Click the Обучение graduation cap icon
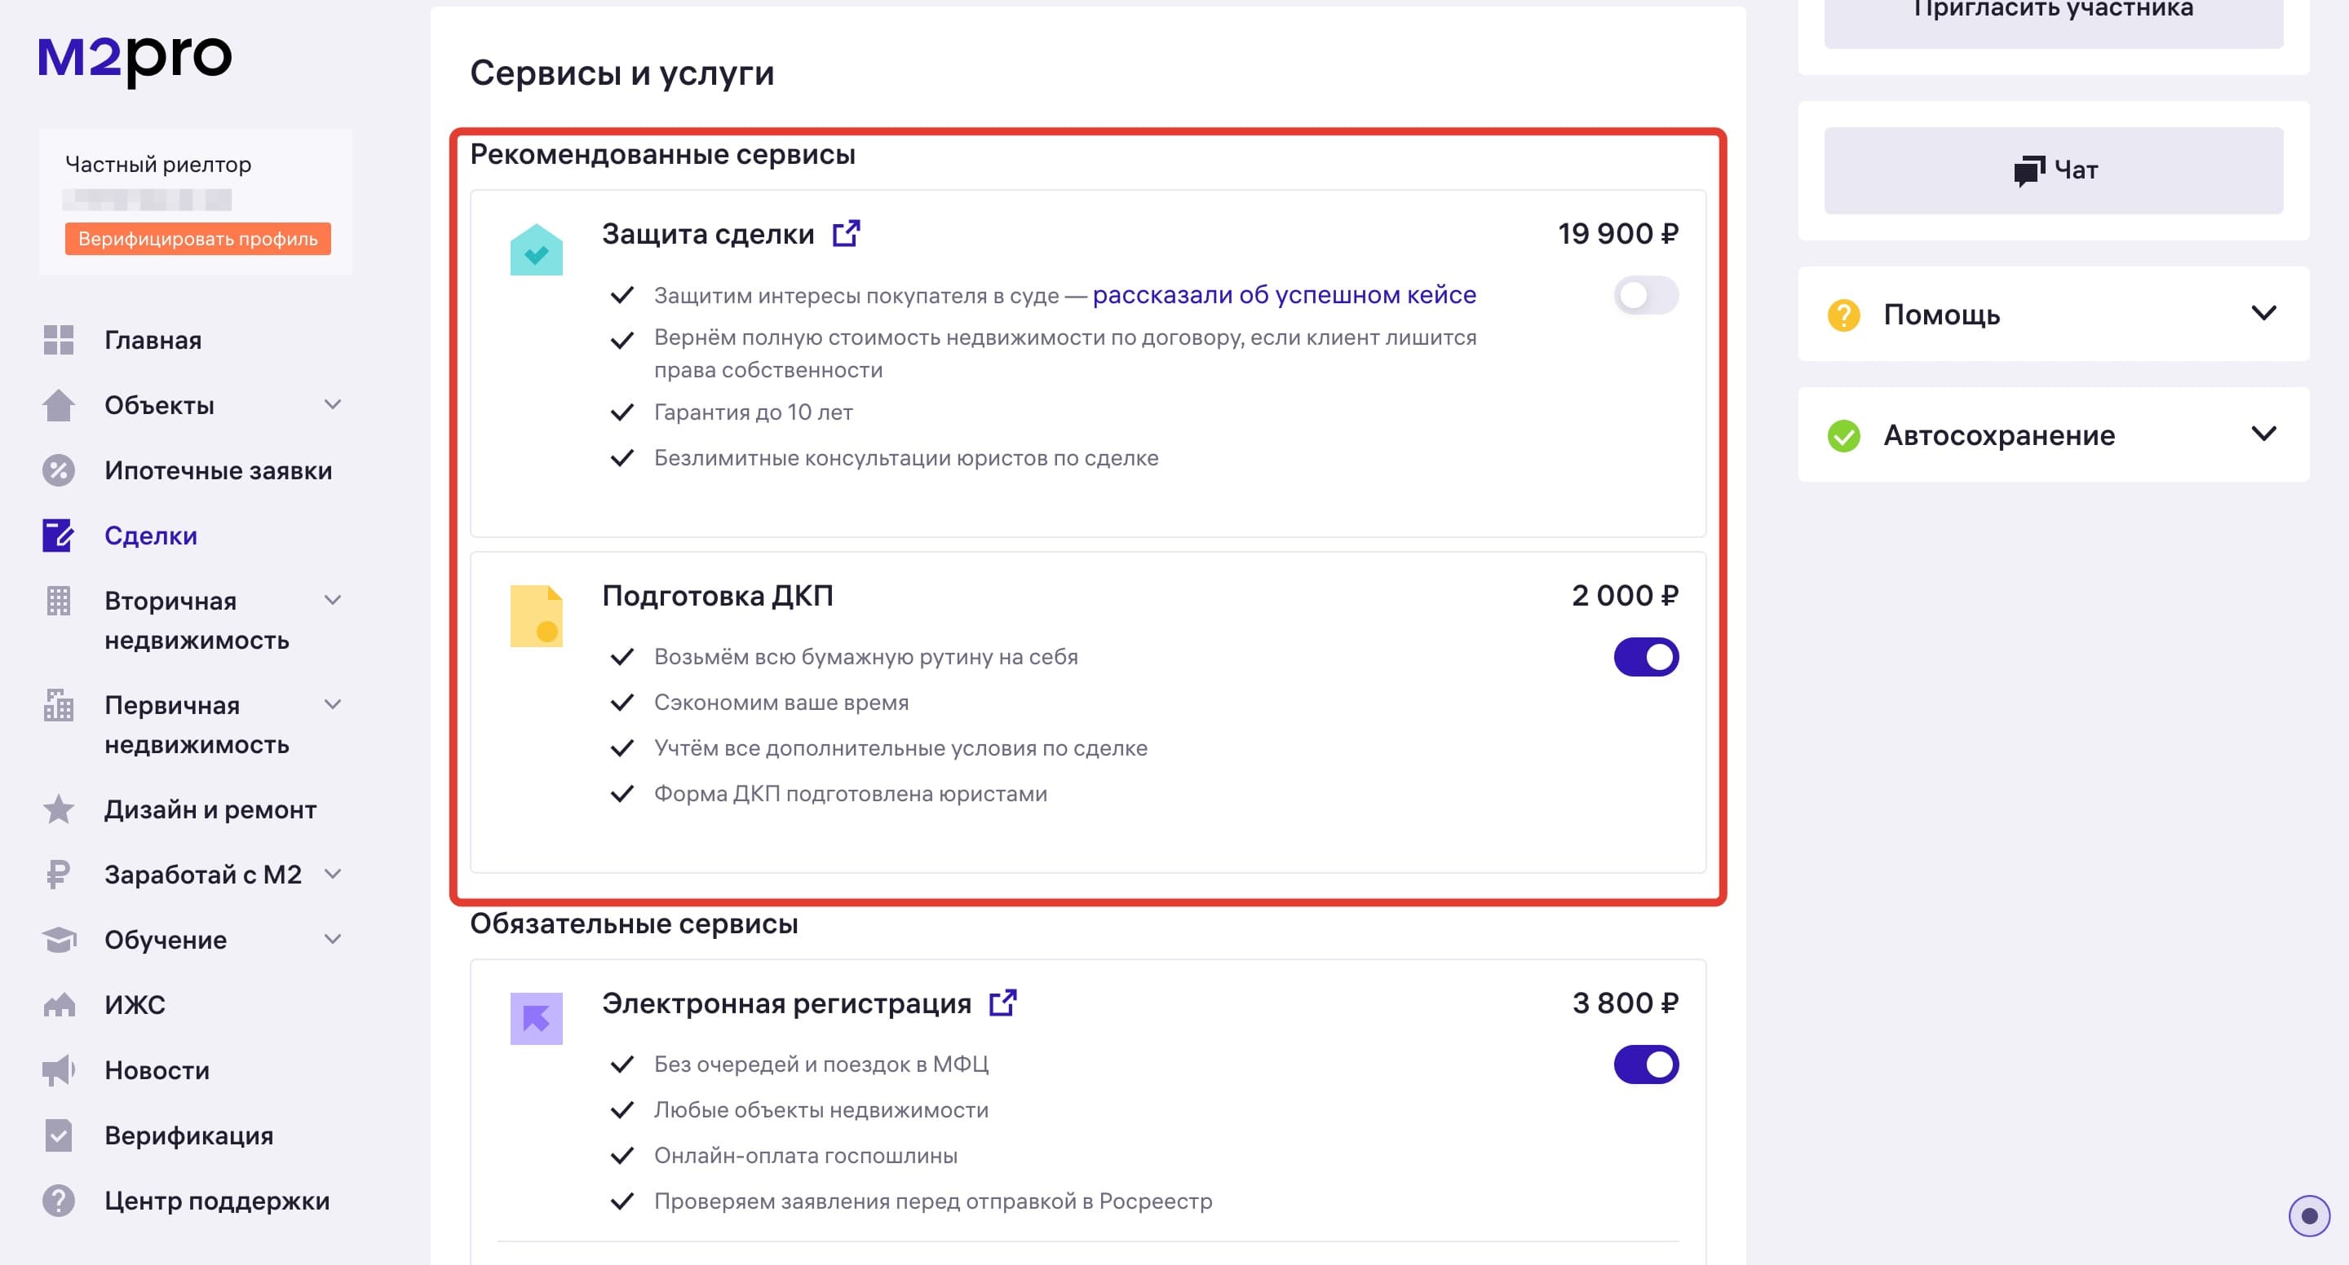Screen dimensions: 2349x1265 pos(59,940)
